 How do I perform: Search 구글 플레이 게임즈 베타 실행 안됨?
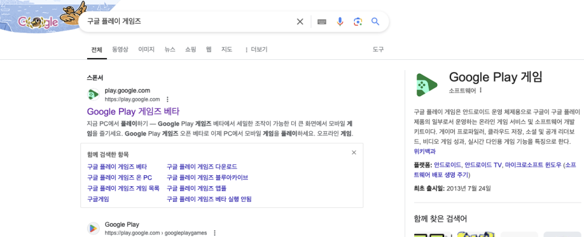click(x=209, y=199)
